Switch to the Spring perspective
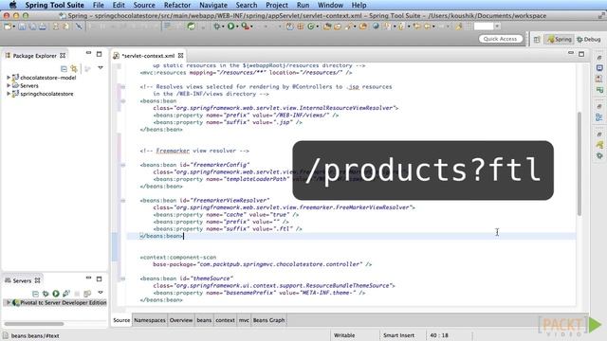This screenshot has height=341, width=607. point(560,39)
